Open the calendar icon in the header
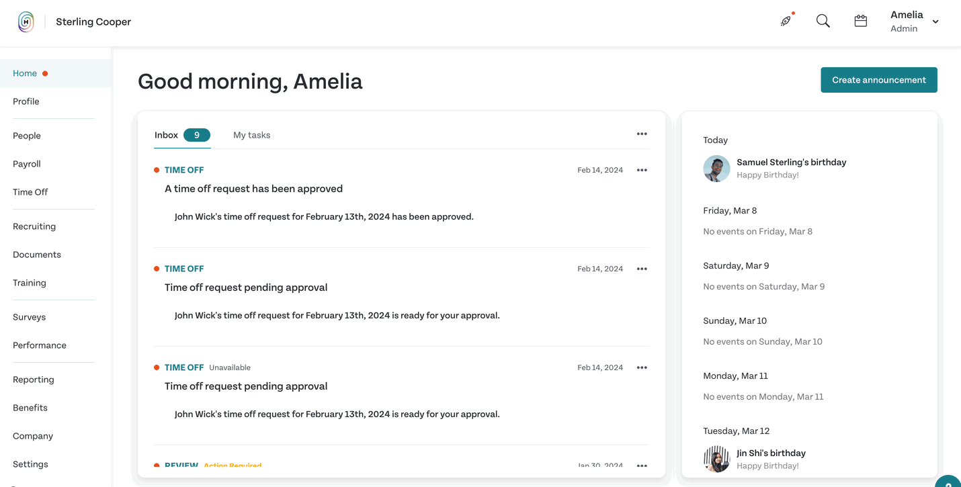Viewport: 961px width, 487px height. pyautogui.click(x=860, y=21)
